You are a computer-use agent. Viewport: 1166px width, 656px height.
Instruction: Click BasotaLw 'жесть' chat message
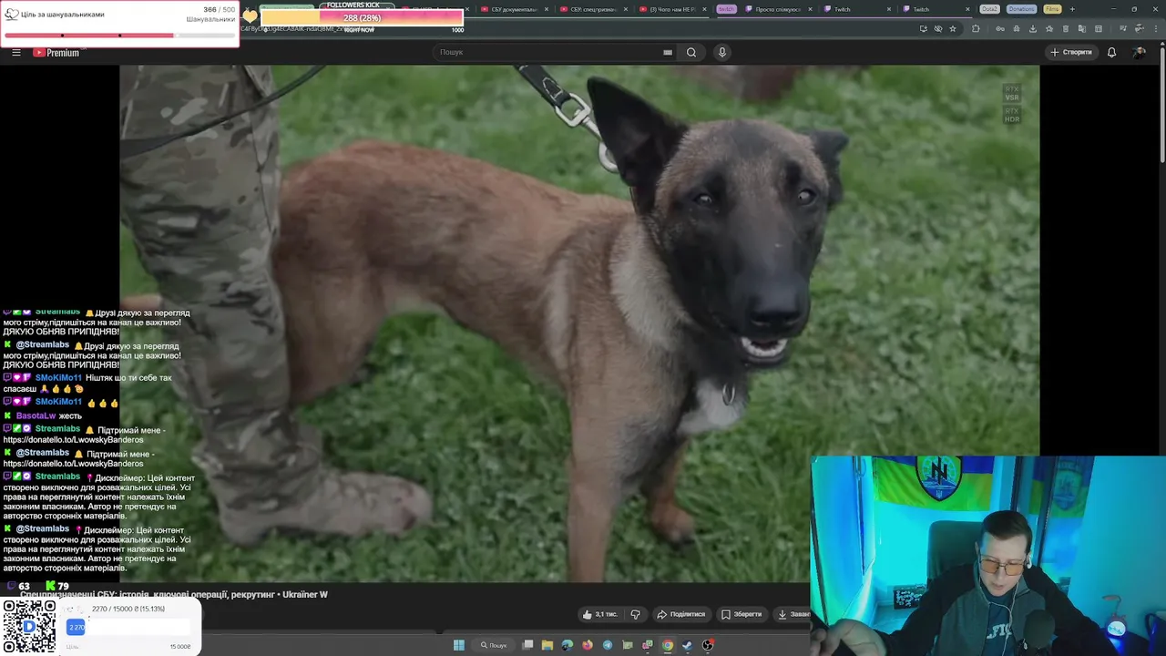[43, 415]
